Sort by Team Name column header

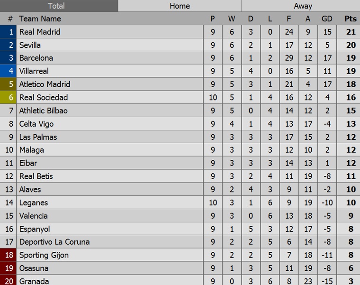click(40, 19)
